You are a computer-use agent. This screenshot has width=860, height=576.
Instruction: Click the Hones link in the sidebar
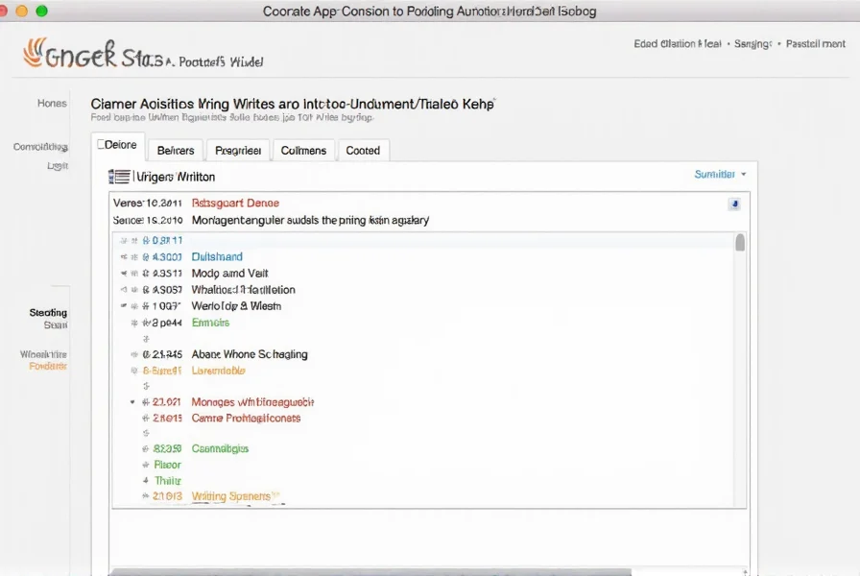pos(52,104)
